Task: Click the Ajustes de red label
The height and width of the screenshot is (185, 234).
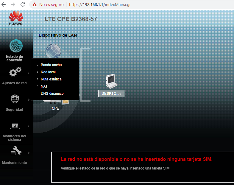Action: coord(14,83)
